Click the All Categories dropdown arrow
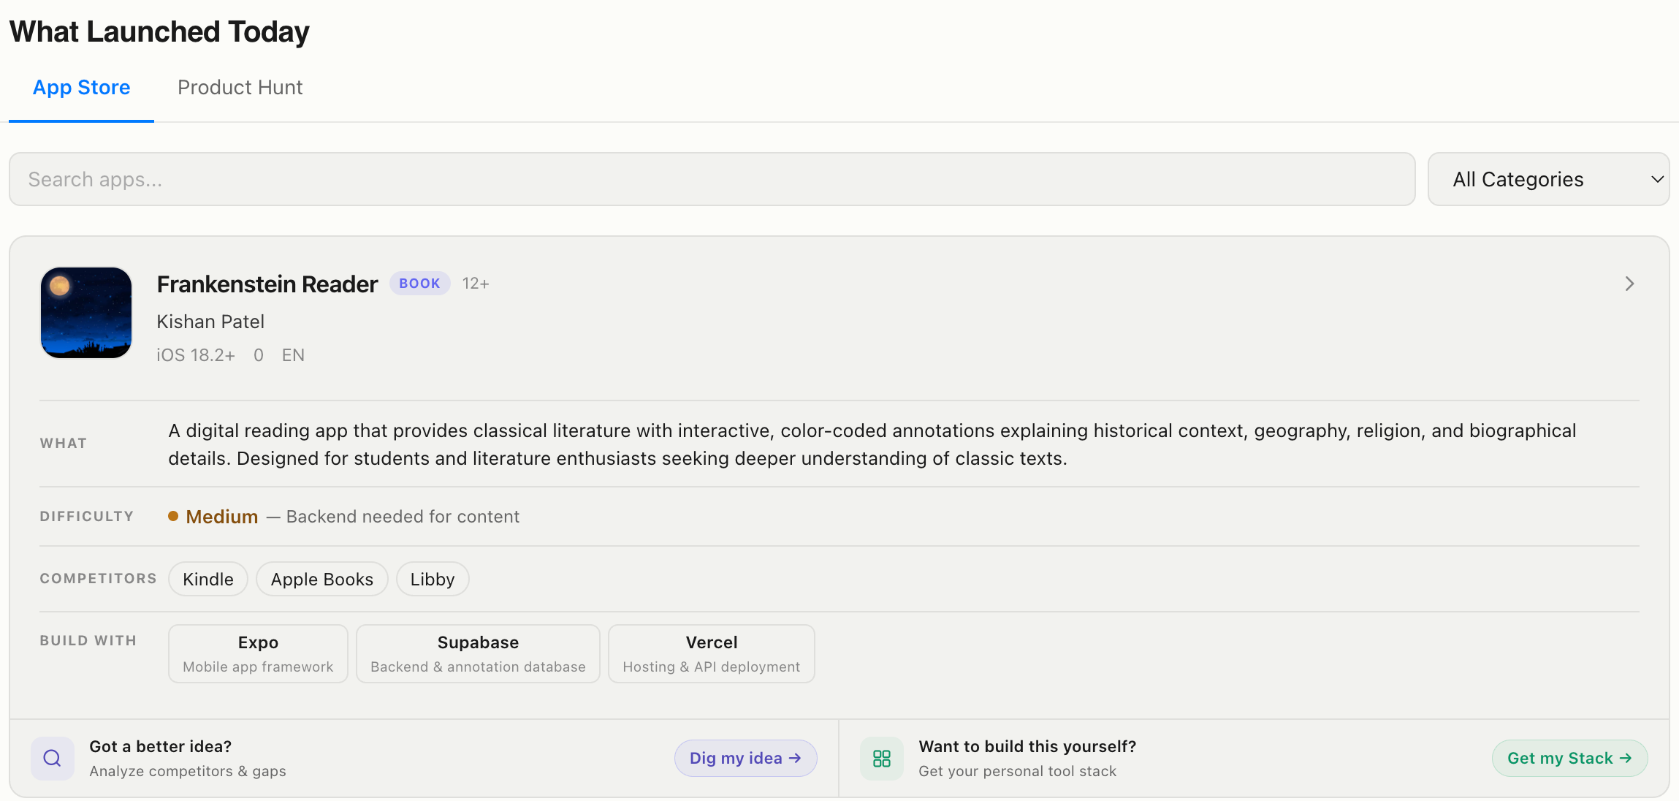 tap(1657, 179)
